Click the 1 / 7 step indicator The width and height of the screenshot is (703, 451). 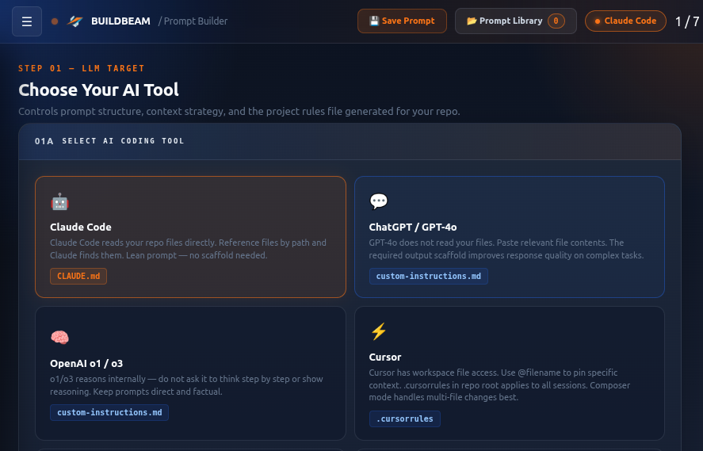(x=687, y=21)
